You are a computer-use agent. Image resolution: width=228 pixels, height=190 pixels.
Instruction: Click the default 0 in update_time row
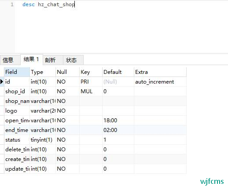pyautogui.click(x=118, y=169)
